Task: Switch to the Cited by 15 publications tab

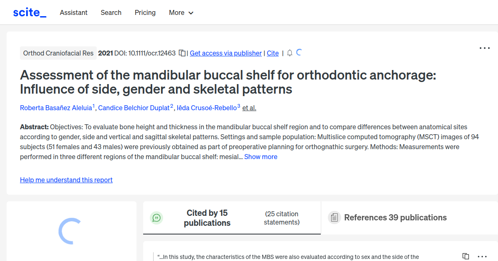Action: (x=207, y=217)
